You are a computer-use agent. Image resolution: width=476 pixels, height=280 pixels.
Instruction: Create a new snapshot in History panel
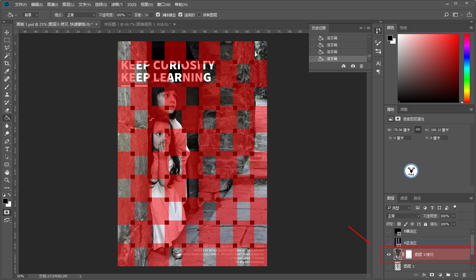pyautogui.click(x=353, y=66)
